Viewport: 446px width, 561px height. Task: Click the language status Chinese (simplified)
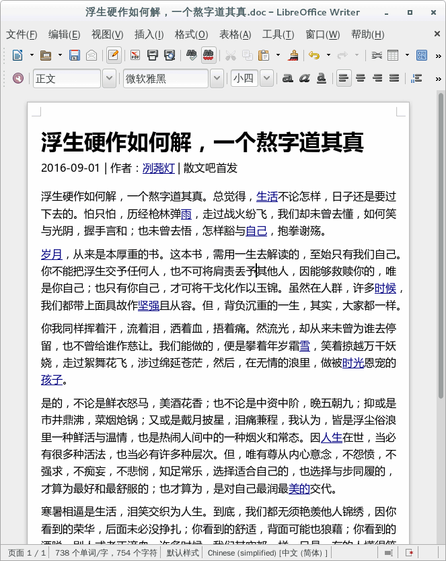click(267, 553)
